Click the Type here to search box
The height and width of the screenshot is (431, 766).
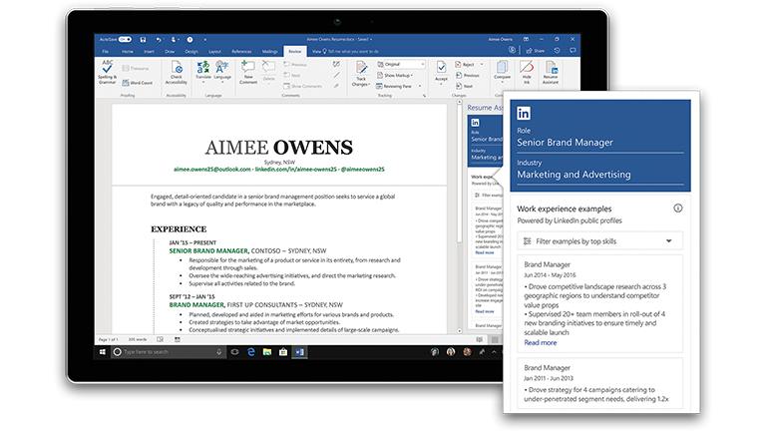pyautogui.click(x=168, y=352)
